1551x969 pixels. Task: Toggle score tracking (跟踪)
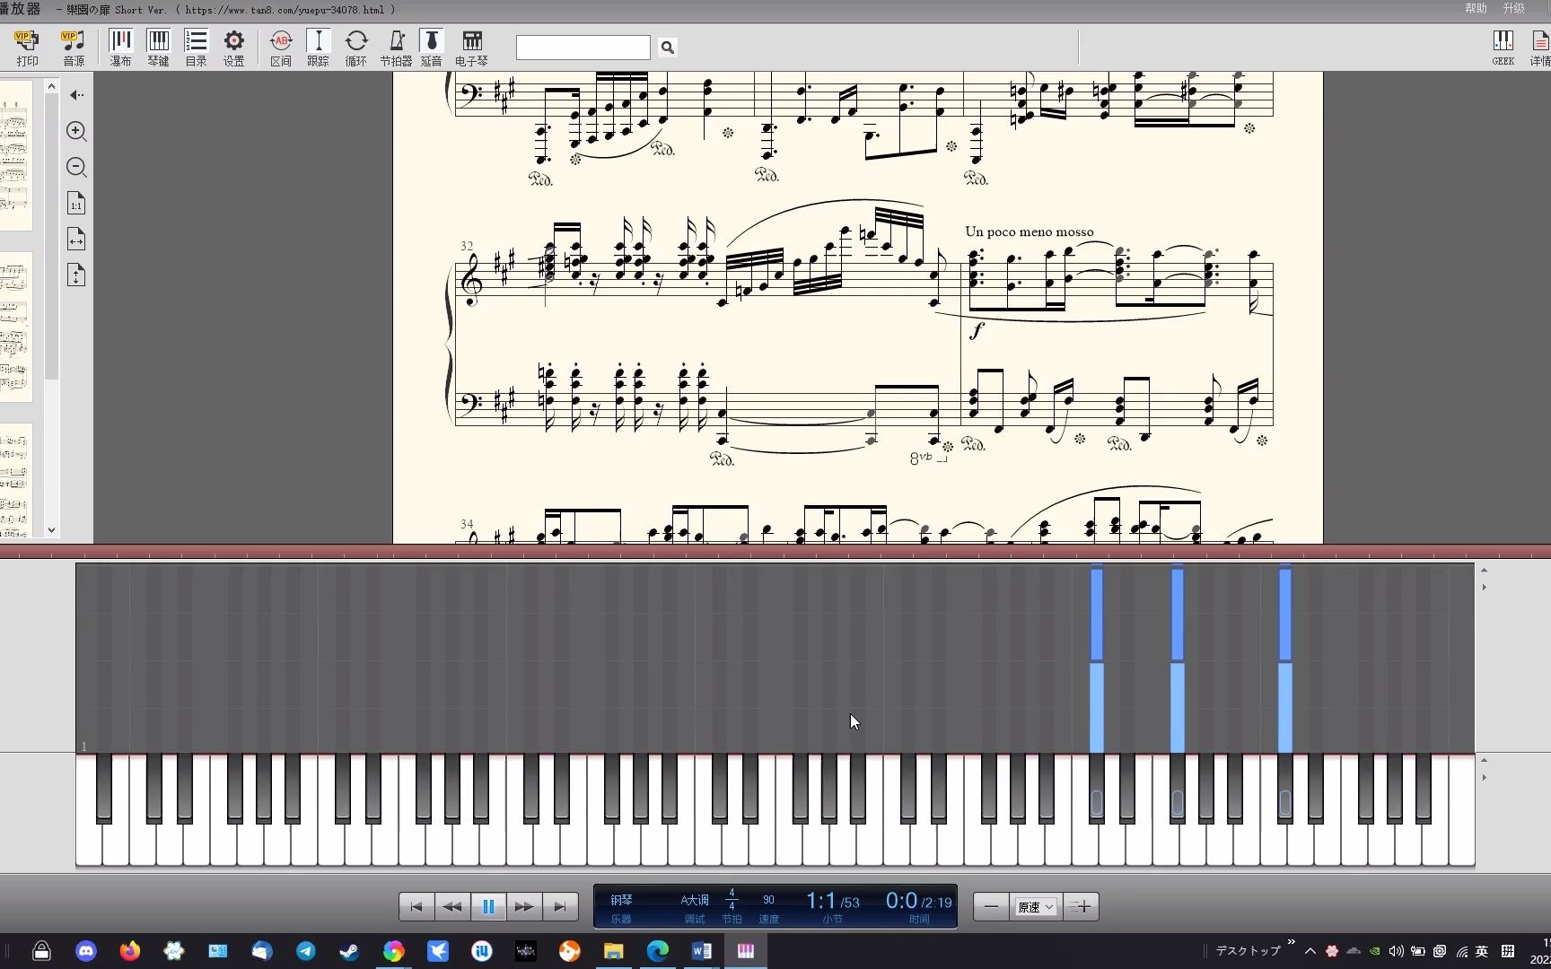(x=318, y=48)
